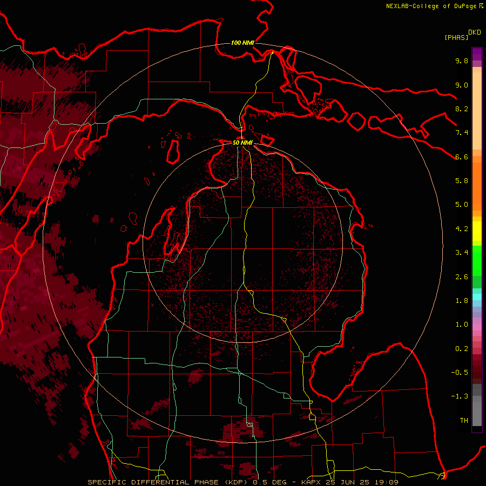Click the 50 NMI range ring label
Screen dimensions: 486x486
point(242,143)
